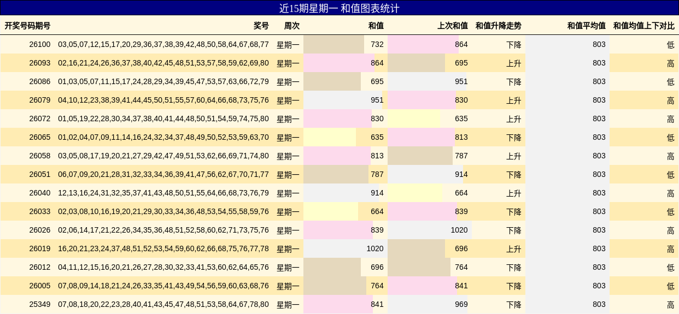679x314 pixels.
Task: Click the numbers row starting 02,06,14,17,21
Action: click(163, 230)
